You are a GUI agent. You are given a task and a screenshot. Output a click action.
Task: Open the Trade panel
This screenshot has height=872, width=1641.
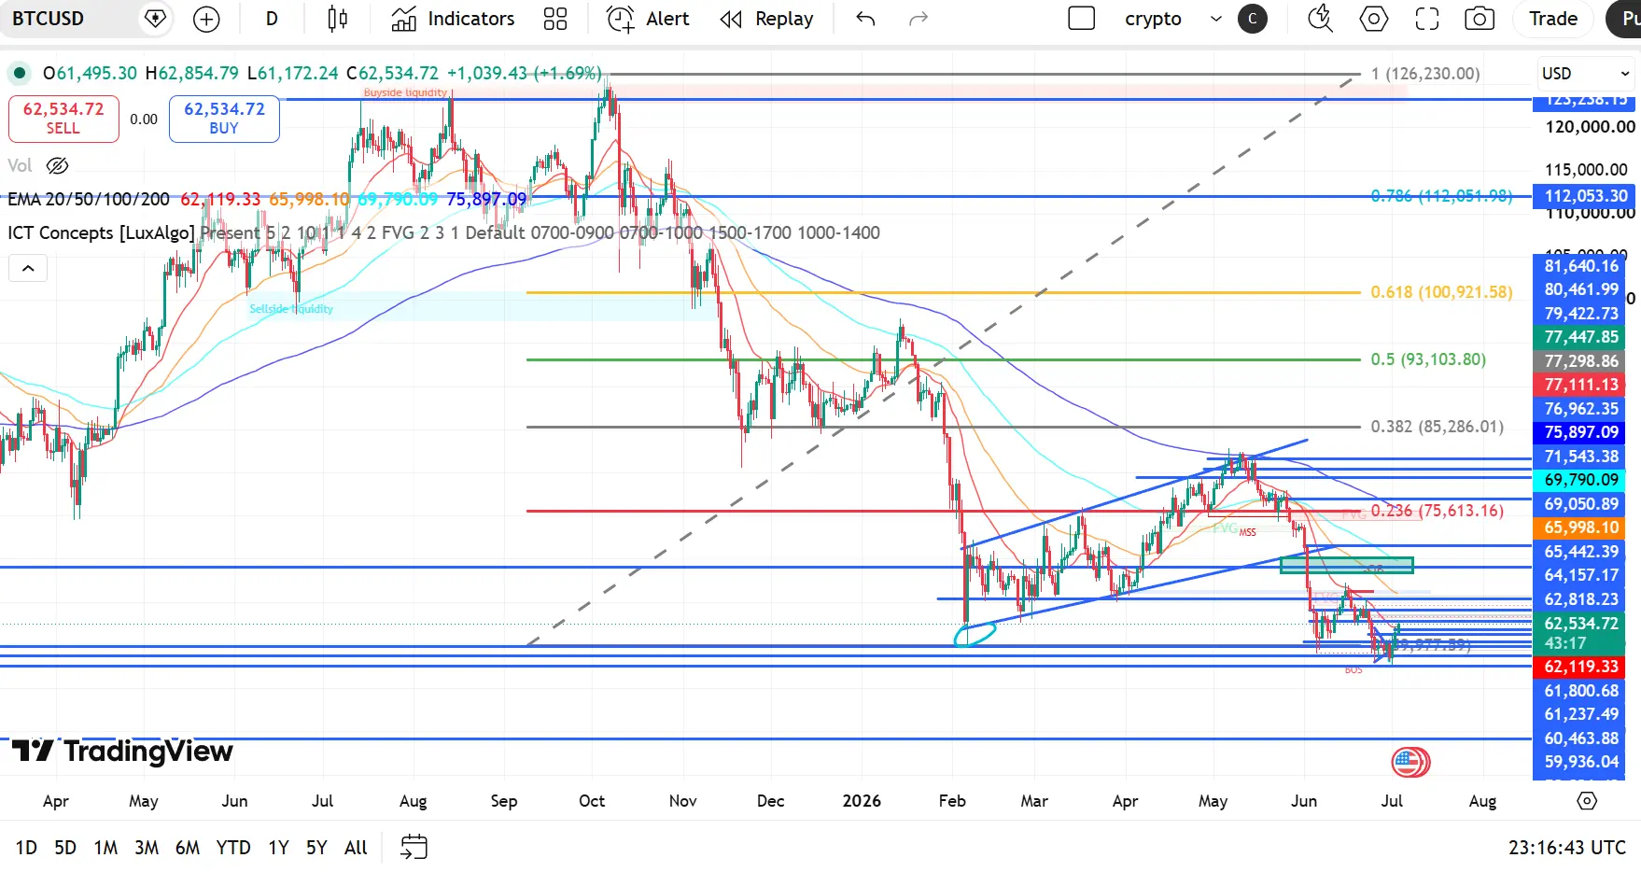[1553, 19]
